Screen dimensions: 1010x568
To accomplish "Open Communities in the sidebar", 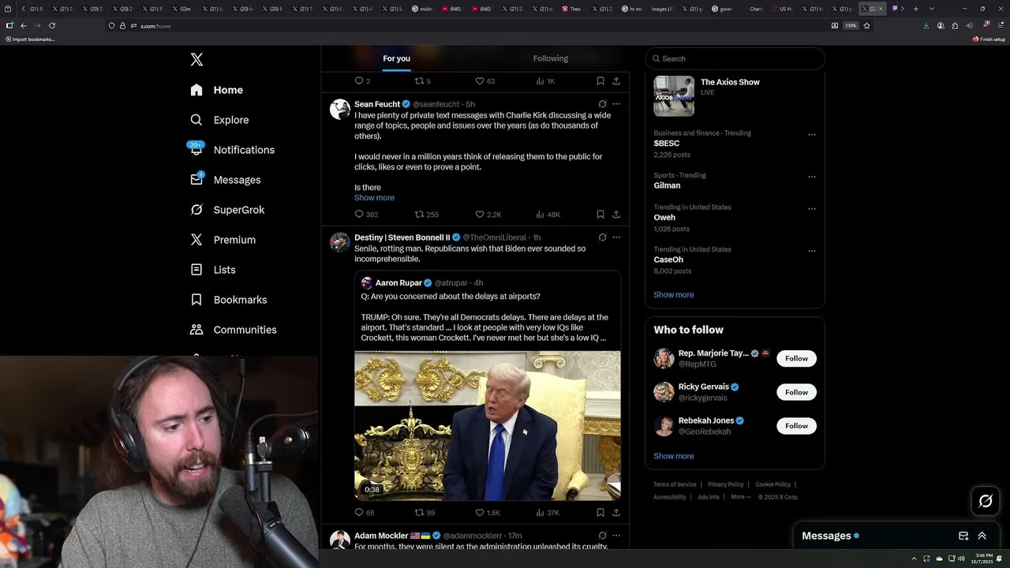I will click(x=234, y=330).
